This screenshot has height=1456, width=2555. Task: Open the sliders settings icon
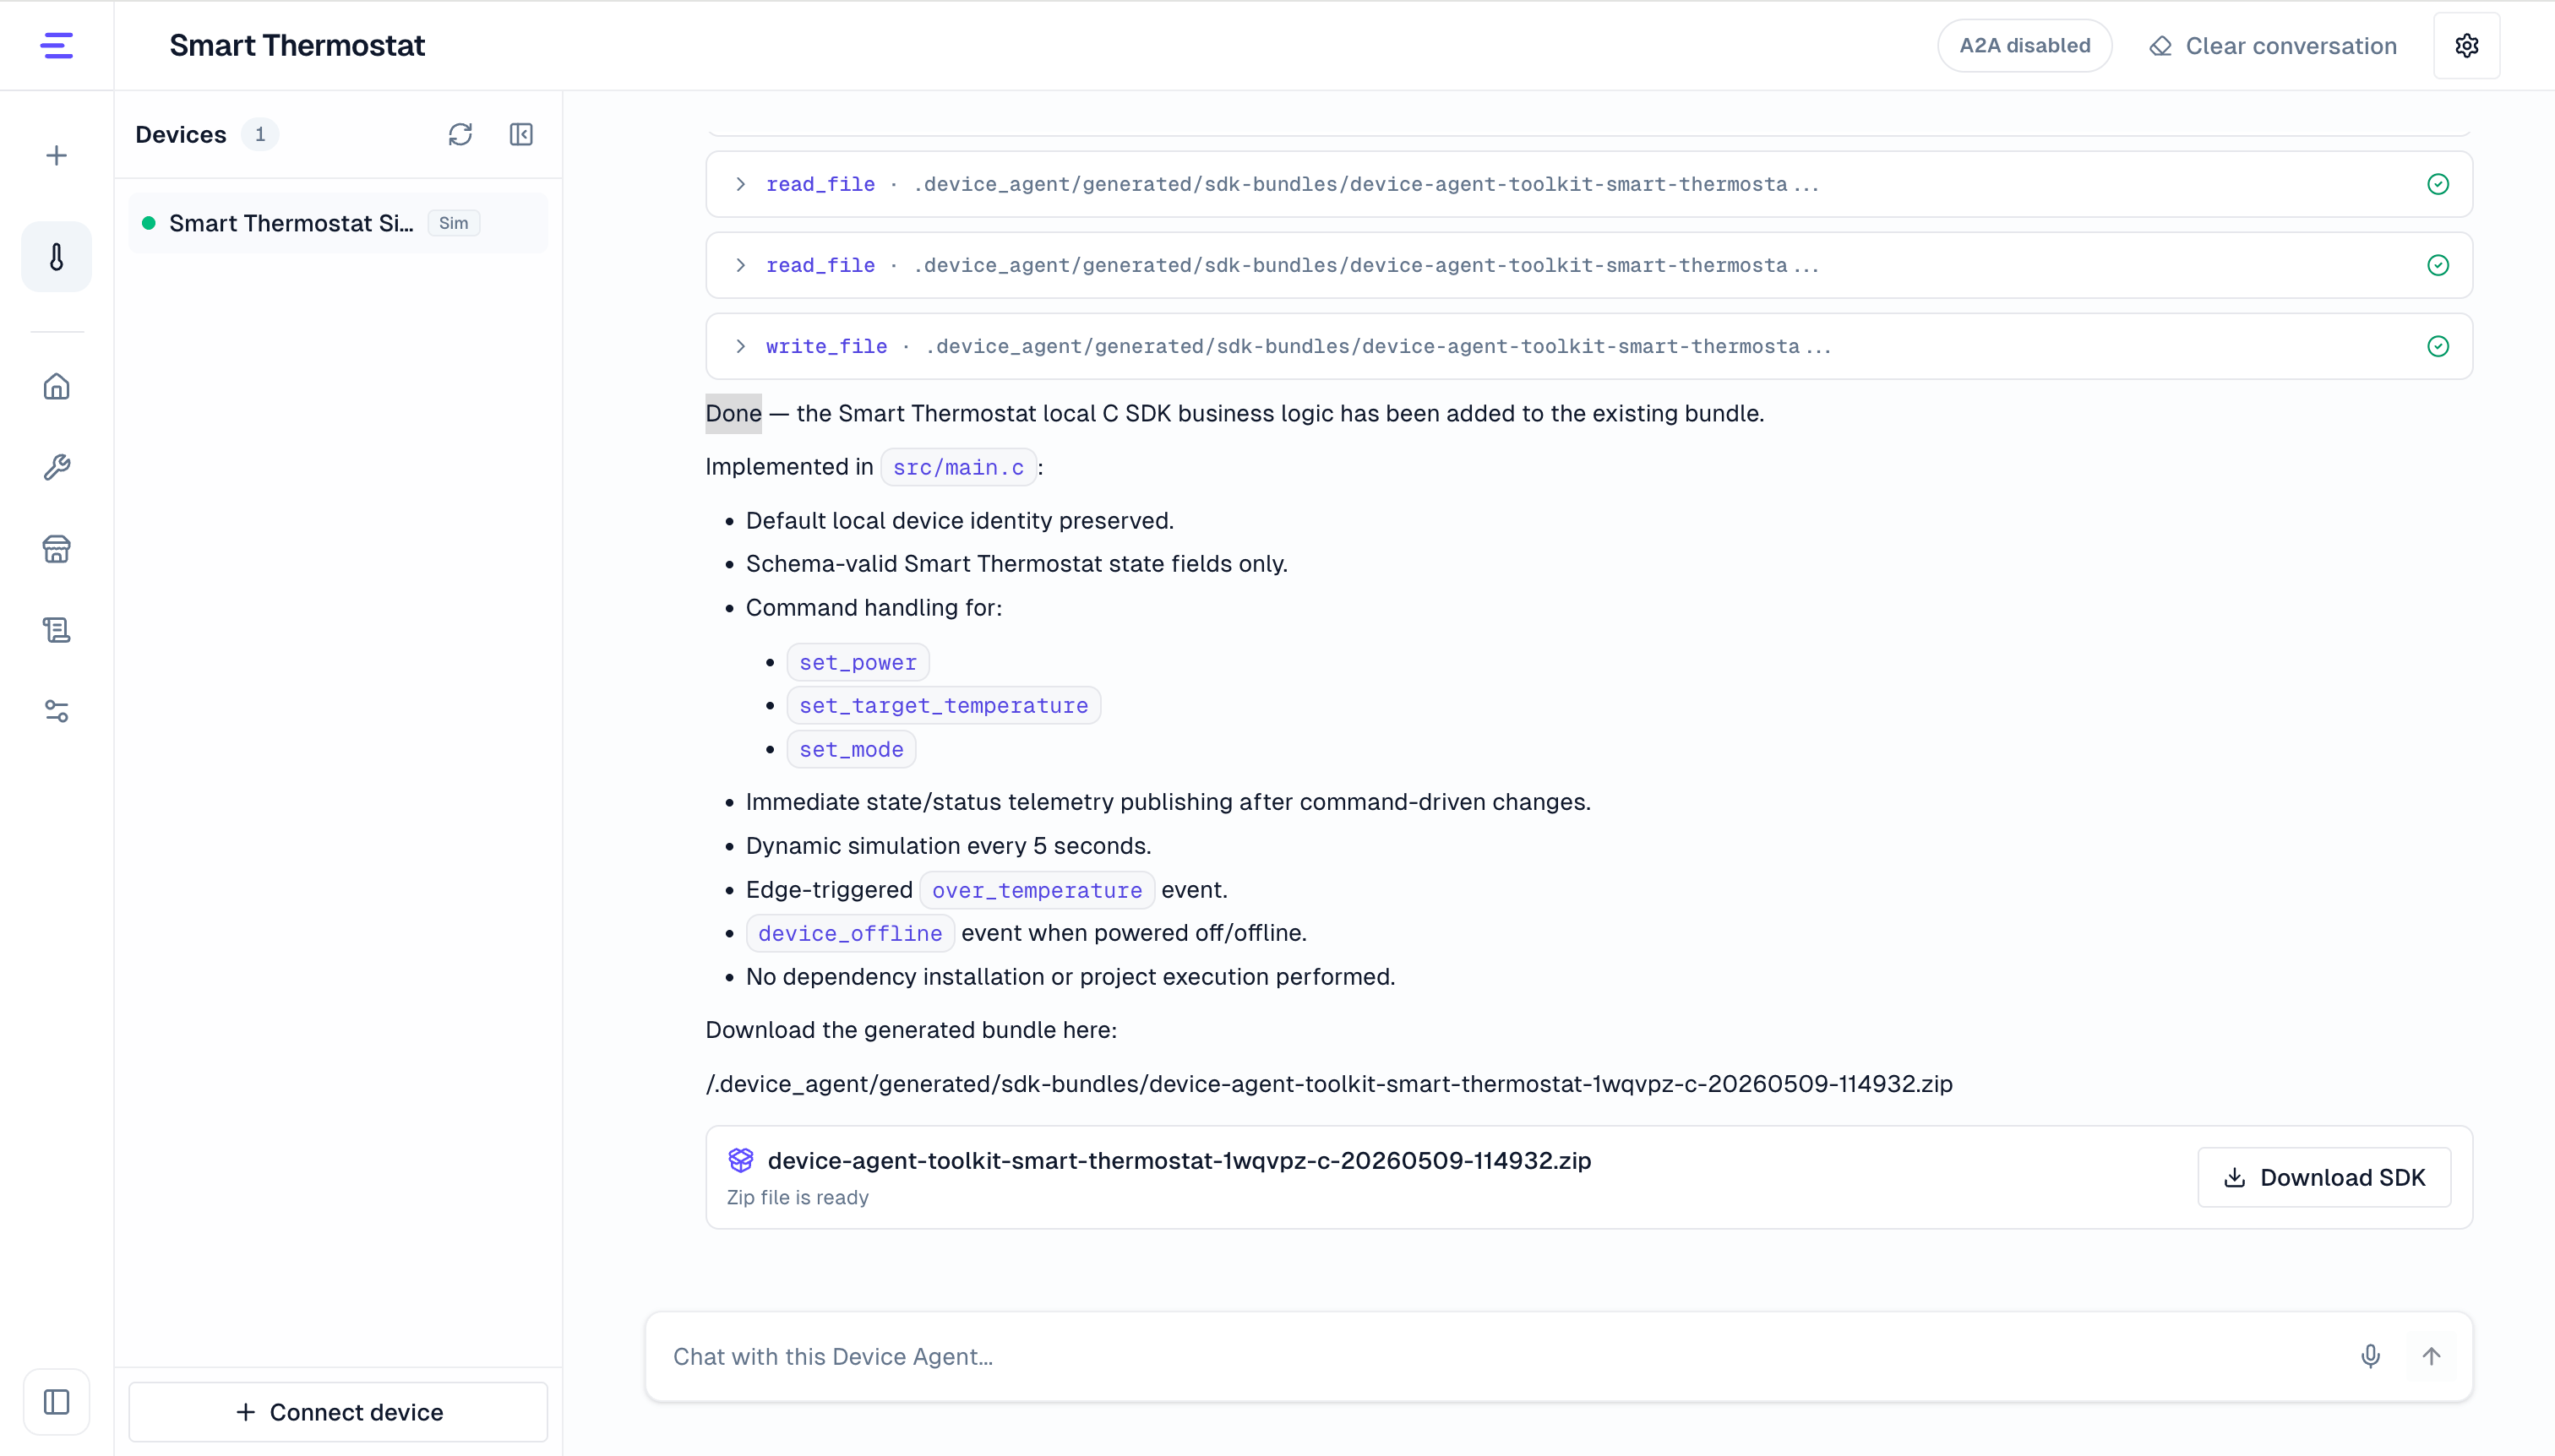57,710
